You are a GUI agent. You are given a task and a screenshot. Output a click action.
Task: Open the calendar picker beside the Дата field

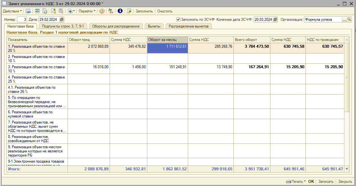[62, 20]
